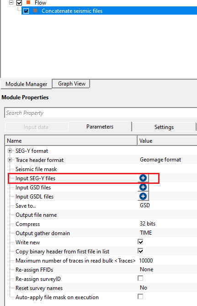The width and height of the screenshot is (197, 306).
Task: Expand the Trace header format group
Action: [x=10, y=160]
